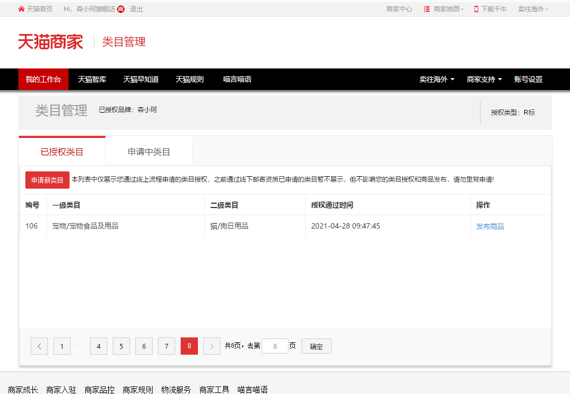Open the 商家成长 footer link
The image size is (570, 394).
[x=23, y=390]
